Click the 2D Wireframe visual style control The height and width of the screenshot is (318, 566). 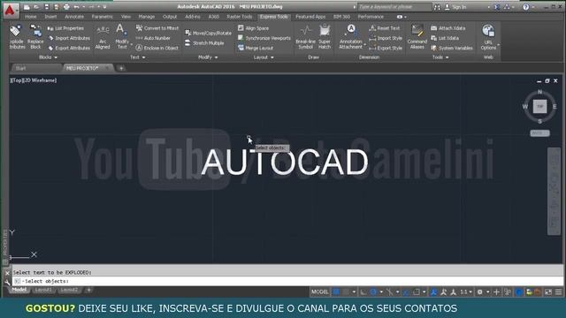click(41, 80)
